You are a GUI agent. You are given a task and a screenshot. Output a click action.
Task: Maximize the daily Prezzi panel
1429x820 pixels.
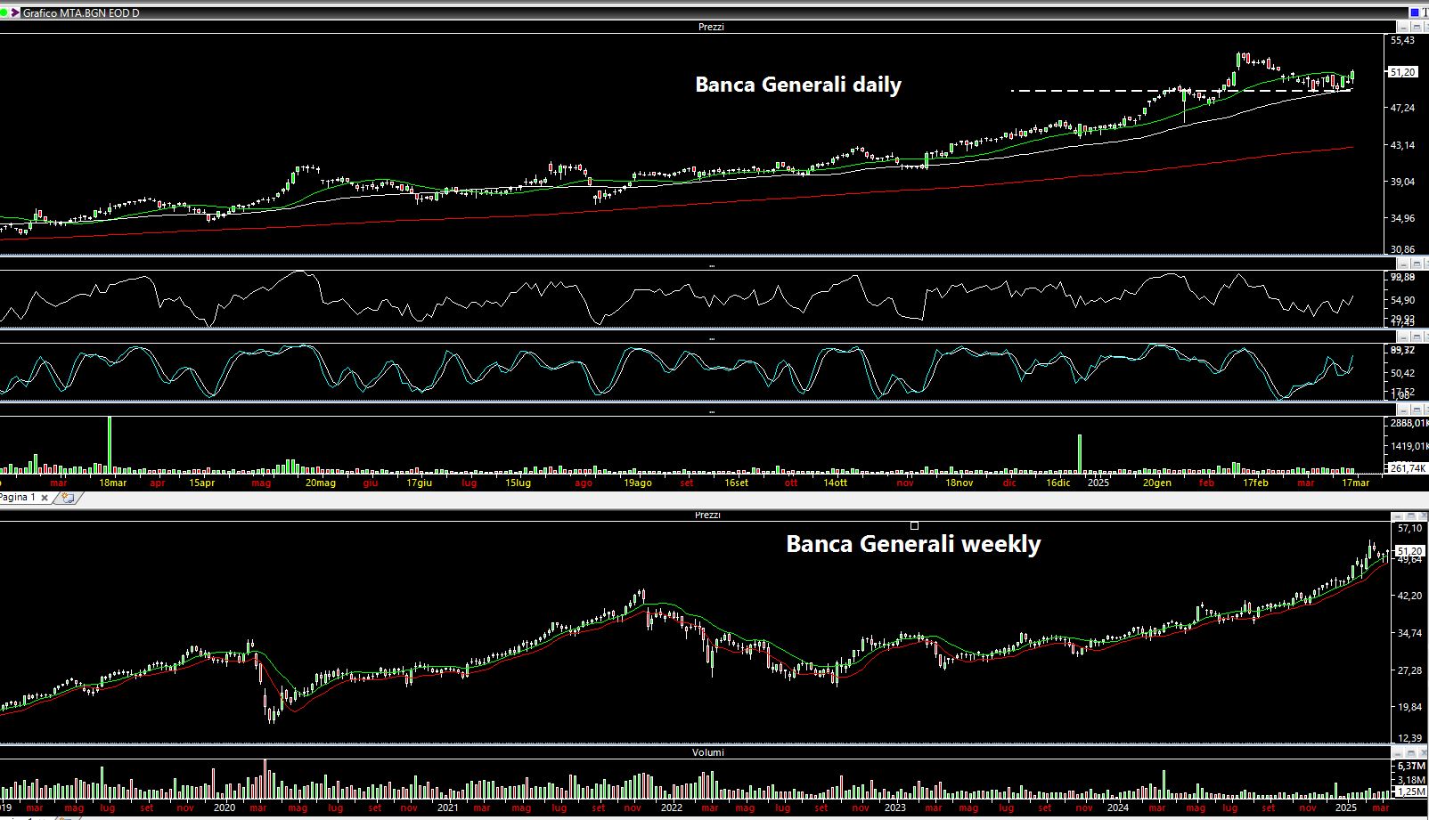click(1417, 27)
